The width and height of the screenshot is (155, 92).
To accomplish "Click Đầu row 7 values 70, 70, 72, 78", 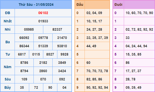I will pos(97,71).
